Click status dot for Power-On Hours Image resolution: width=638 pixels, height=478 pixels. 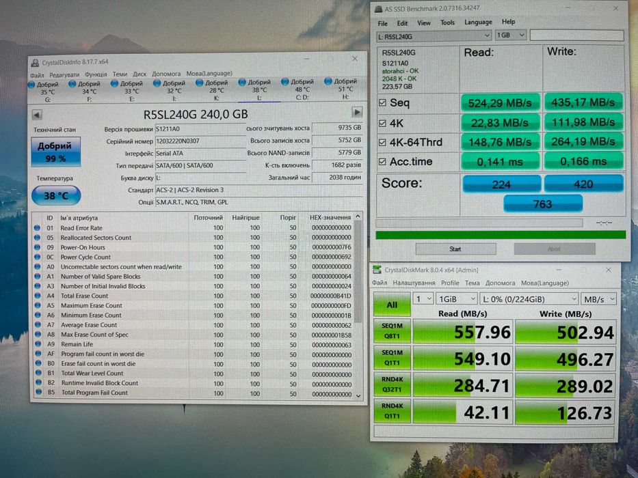pos(38,247)
